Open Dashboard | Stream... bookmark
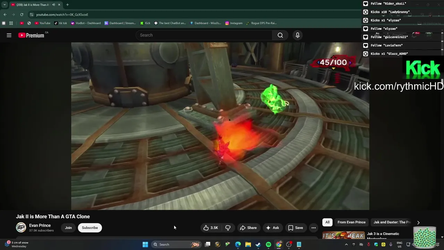This screenshot has width=444, height=250. (x=120, y=23)
